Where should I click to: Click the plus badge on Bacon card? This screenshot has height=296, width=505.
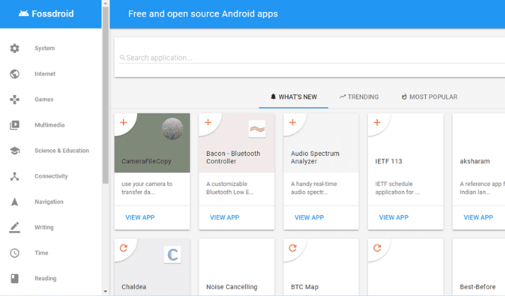click(208, 123)
